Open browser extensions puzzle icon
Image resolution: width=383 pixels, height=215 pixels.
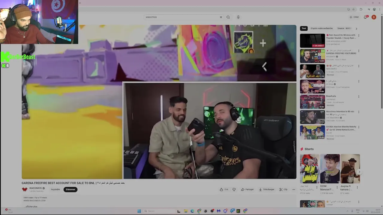coord(361,10)
